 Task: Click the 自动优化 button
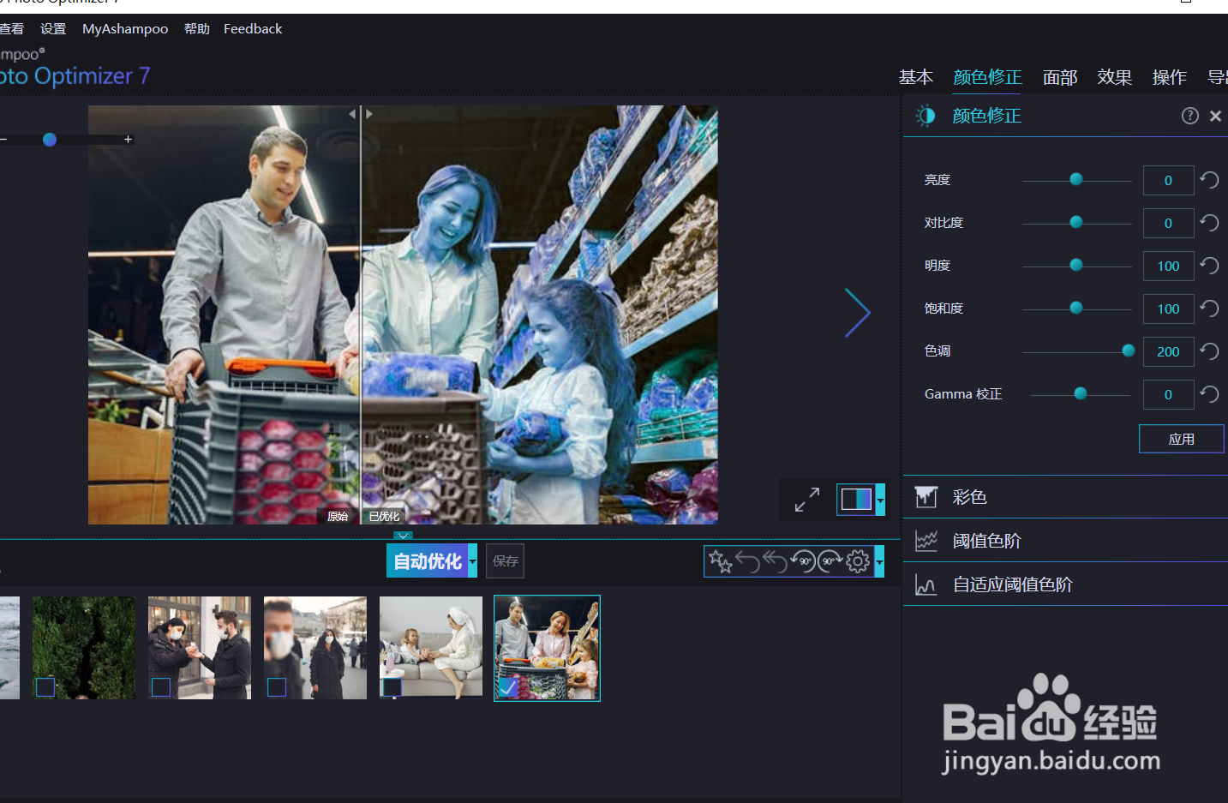[427, 561]
